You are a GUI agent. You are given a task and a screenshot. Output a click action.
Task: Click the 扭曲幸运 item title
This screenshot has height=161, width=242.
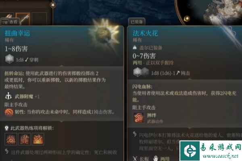17,33
